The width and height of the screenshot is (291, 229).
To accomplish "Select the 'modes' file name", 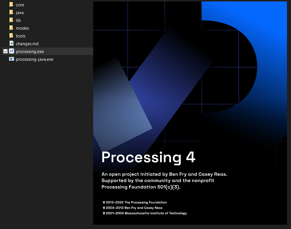I will [22, 28].
